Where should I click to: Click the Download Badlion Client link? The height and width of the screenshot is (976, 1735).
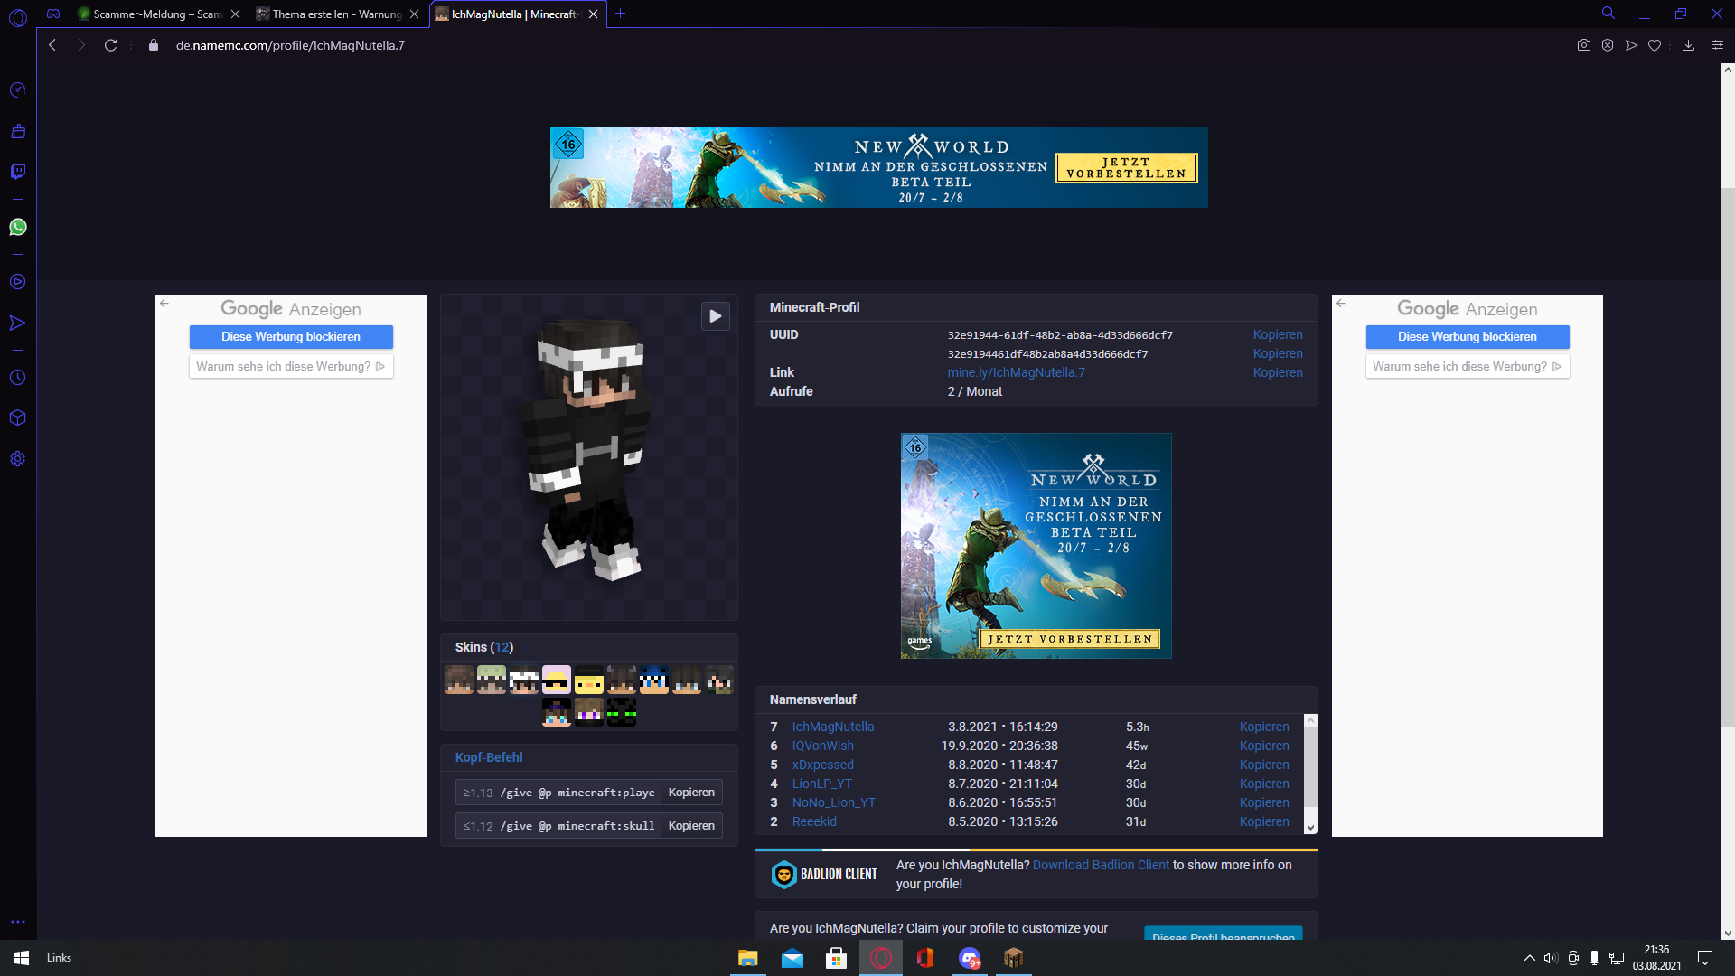pyautogui.click(x=1101, y=865)
